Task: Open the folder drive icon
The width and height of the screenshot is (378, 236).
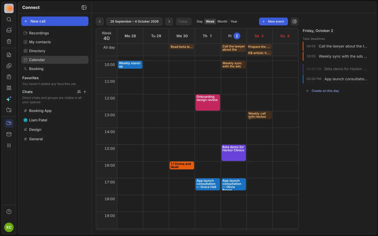Action: pyautogui.click(x=9, y=110)
